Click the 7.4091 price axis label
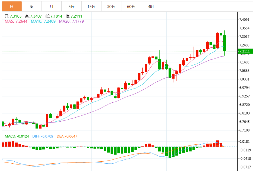Image resolution: width=253 pixels, height=171 pixels. click(x=244, y=20)
